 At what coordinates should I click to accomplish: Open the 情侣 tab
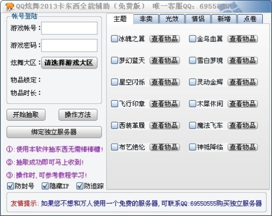(x=198, y=19)
